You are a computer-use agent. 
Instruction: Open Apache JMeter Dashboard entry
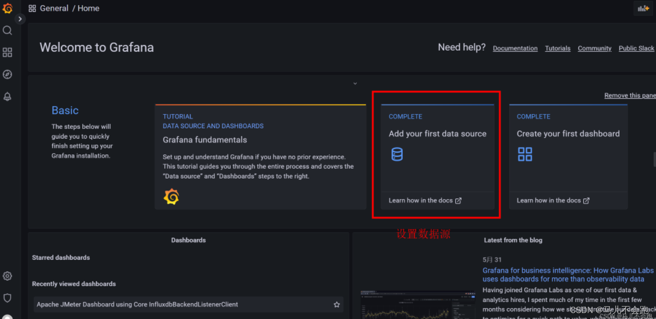[137, 304]
